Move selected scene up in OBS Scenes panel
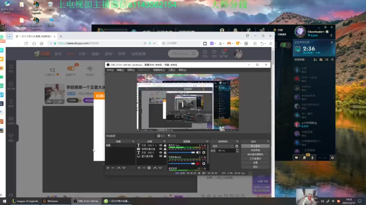366x205 pixels. point(119,168)
